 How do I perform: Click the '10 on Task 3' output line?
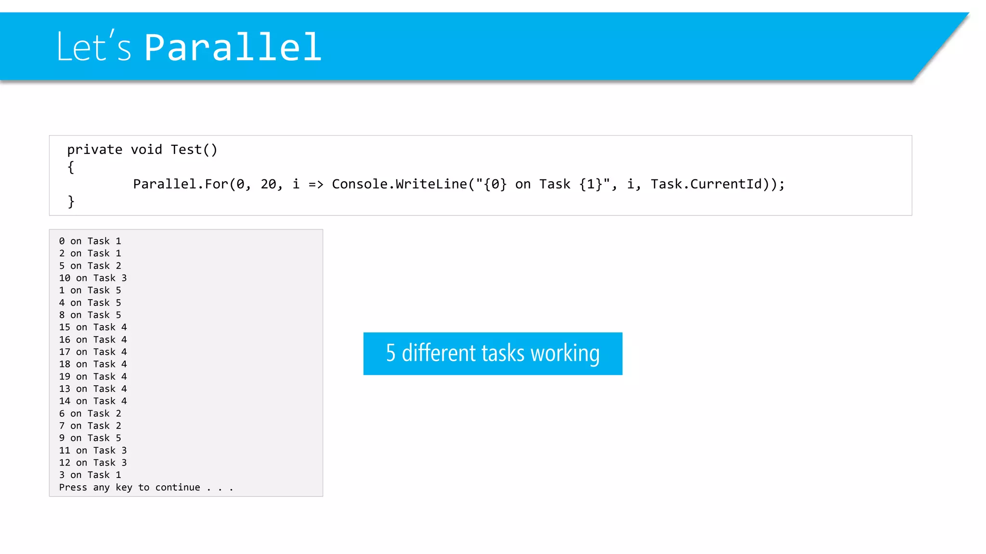(x=93, y=278)
